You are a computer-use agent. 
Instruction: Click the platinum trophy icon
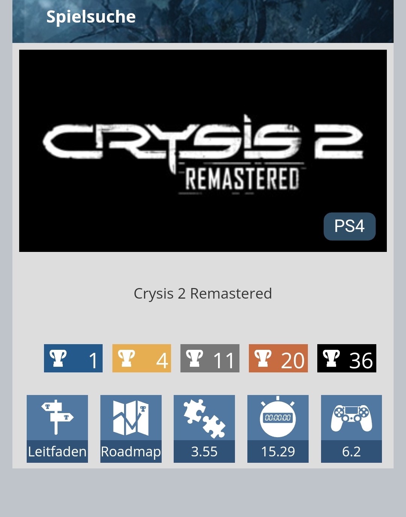coord(58,358)
